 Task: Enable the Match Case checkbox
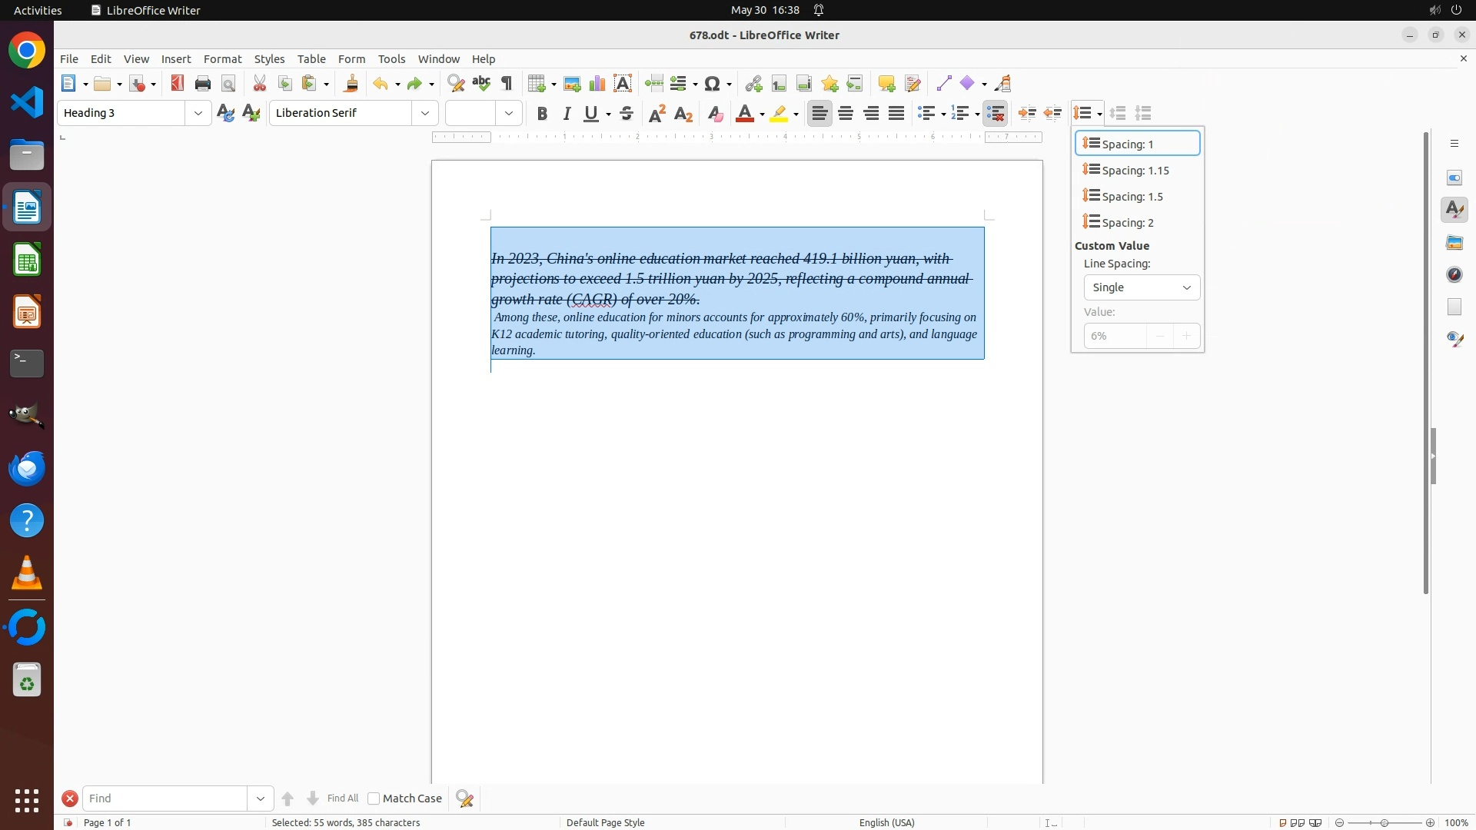tap(374, 798)
